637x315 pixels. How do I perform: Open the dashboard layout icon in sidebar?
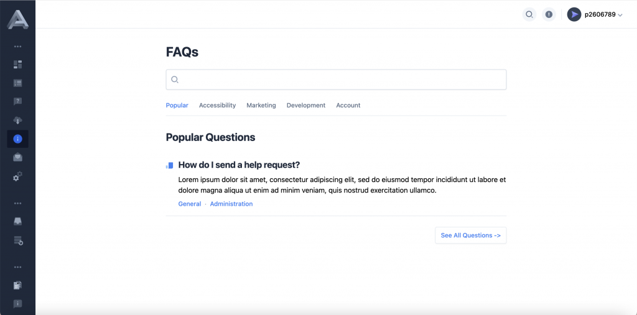pyautogui.click(x=17, y=65)
